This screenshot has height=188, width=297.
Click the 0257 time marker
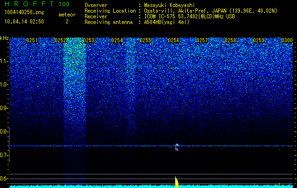click(x=202, y=40)
